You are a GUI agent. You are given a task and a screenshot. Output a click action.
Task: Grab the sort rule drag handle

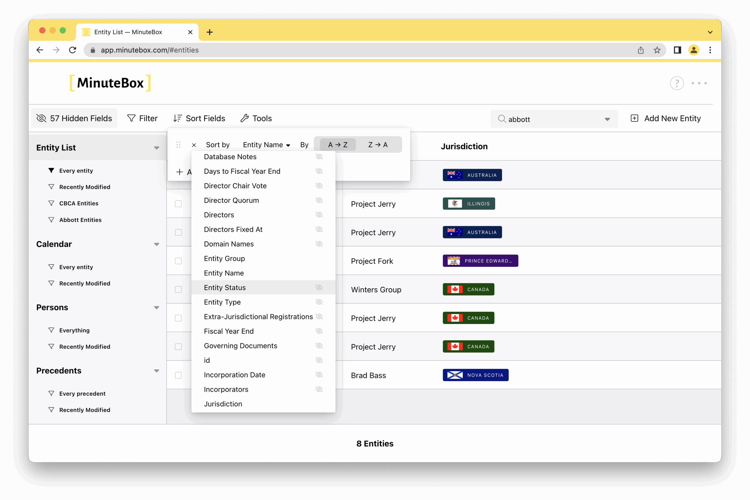pos(178,145)
